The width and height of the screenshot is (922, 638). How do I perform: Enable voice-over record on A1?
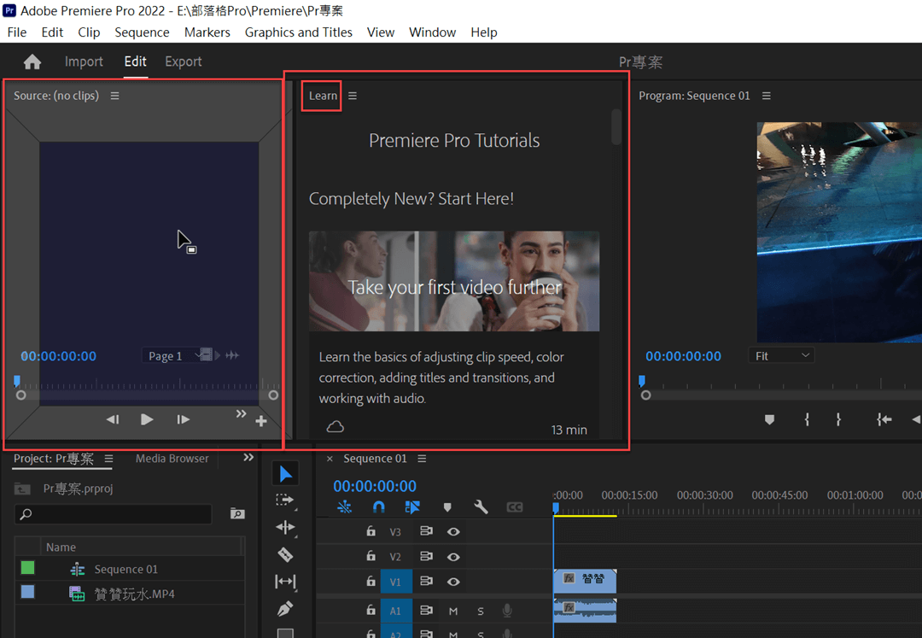point(507,611)
